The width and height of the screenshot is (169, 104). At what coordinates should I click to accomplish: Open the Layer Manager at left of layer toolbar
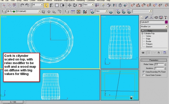[4, 12]
